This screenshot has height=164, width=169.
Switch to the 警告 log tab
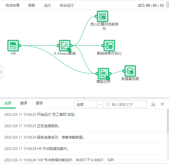39,103
